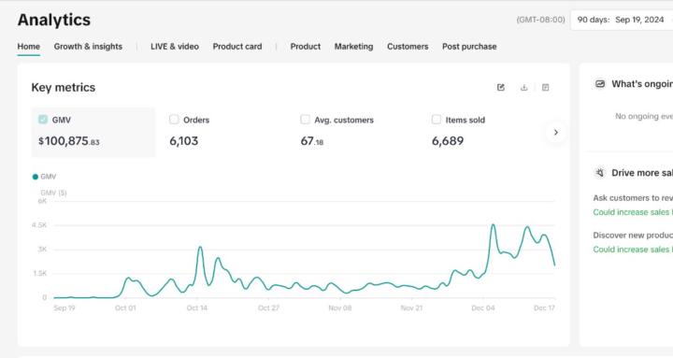View the Customers tab

tap(408, 47)
